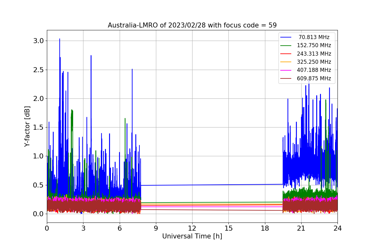This screenshot has height=250, width=375.
Task: Select the 243.313 MHz legend label
Action: tap(314, 54)
